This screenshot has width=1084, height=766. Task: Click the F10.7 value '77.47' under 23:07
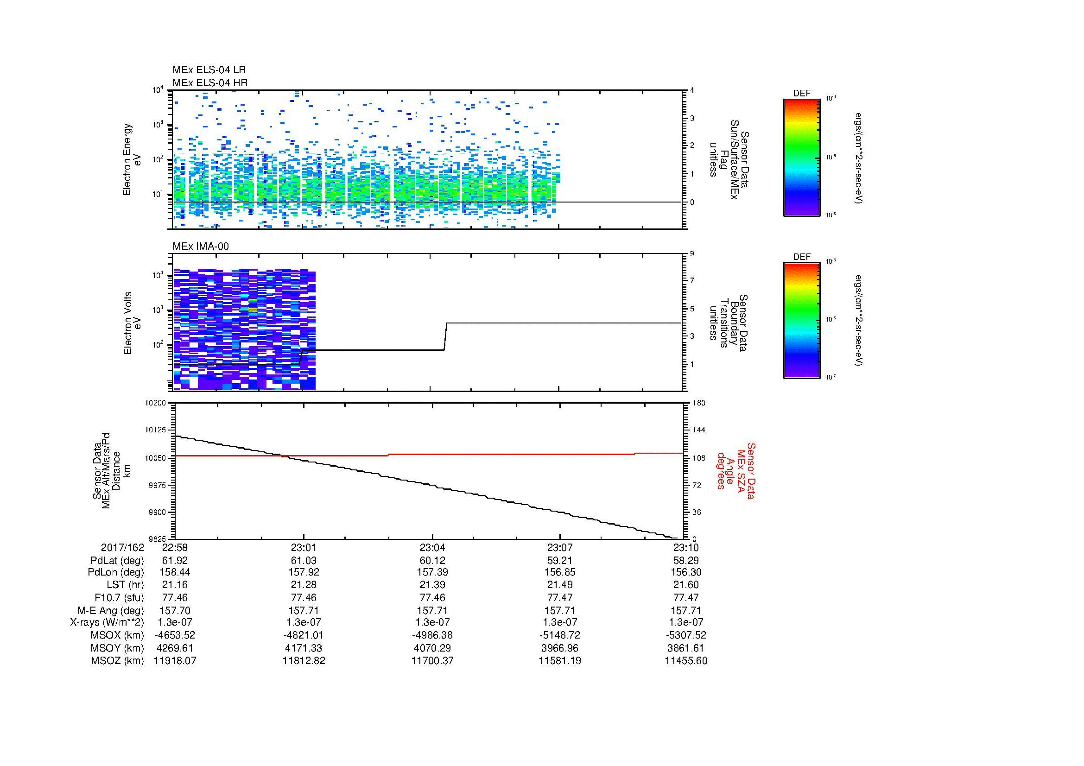[x=560, y=597]
